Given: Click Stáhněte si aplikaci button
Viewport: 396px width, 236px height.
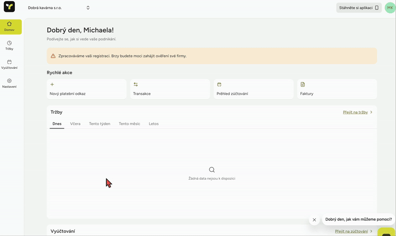Looking at the screenshot, I should pos(358,8).
